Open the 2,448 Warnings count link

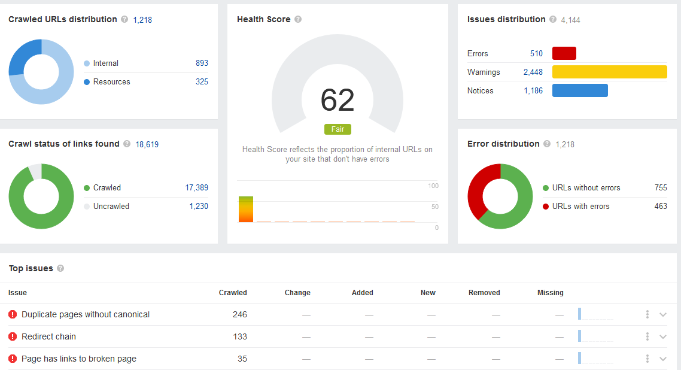click(533, 72)
